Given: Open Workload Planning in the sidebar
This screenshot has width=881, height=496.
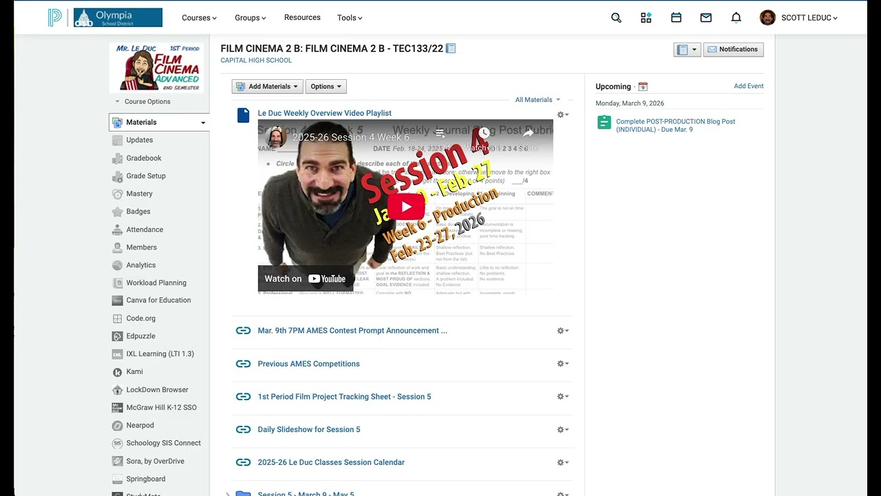Looking at the screenshot, I should [x=156, y=283].
